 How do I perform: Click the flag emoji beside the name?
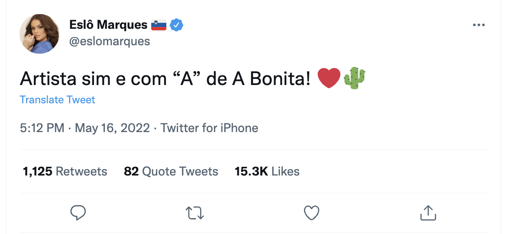tap(159, 25)
